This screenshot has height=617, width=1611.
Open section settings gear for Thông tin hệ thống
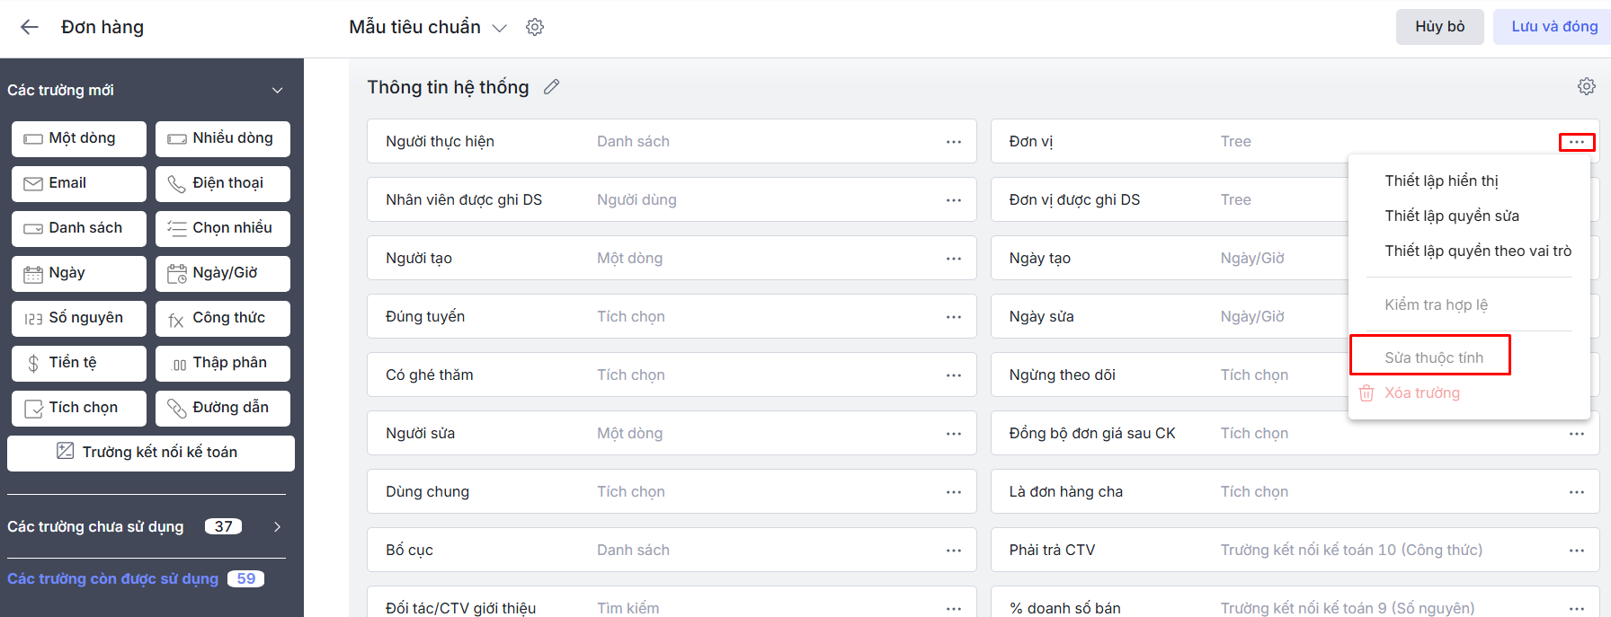coord(1586,86)
